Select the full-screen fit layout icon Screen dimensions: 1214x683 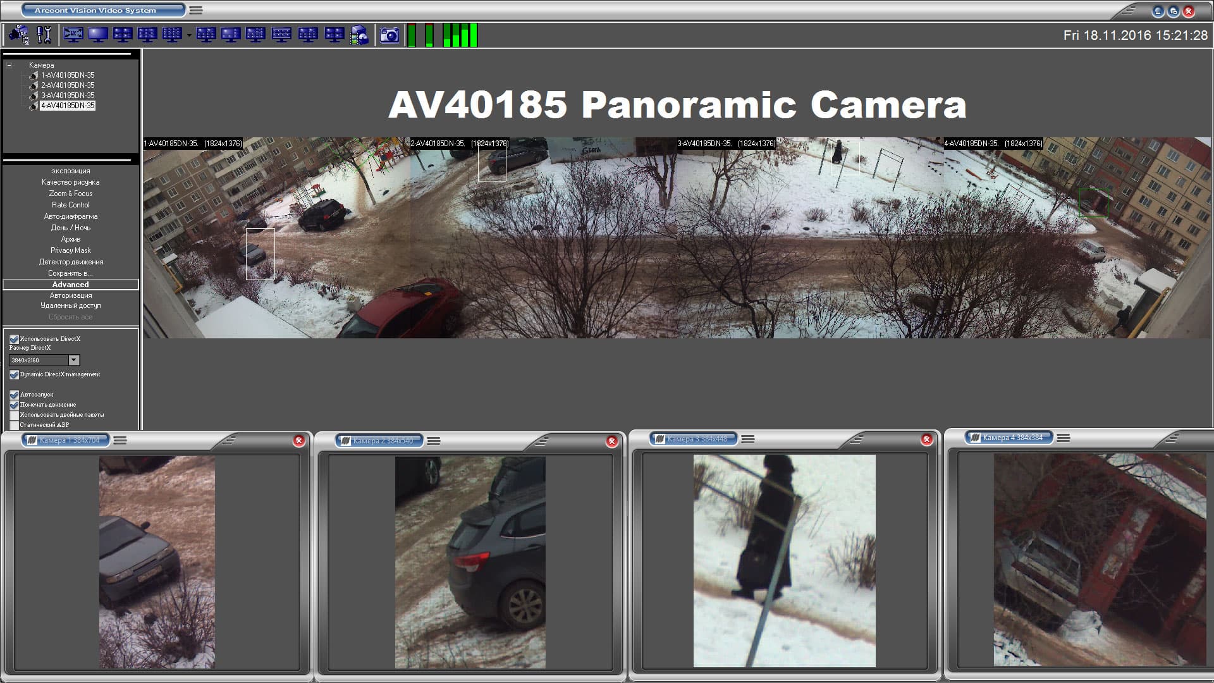coord(73,35)
